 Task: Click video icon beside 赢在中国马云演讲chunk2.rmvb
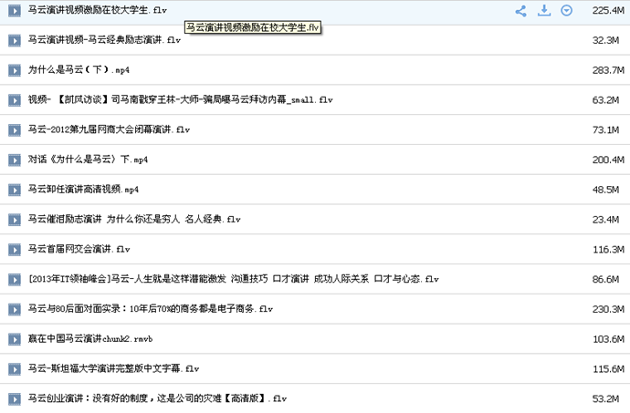(x=15, y=339)
